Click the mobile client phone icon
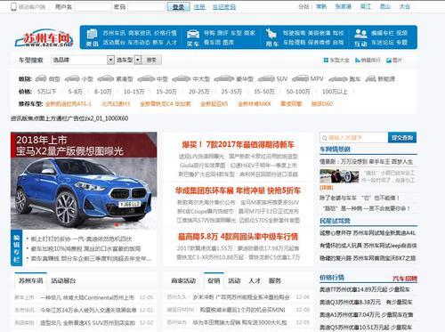445x332 pixels. tap(13, 6)
